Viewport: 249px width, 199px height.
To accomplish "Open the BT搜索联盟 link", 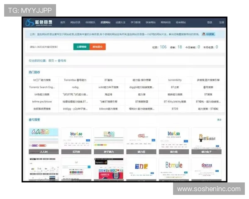I will 142,102.
